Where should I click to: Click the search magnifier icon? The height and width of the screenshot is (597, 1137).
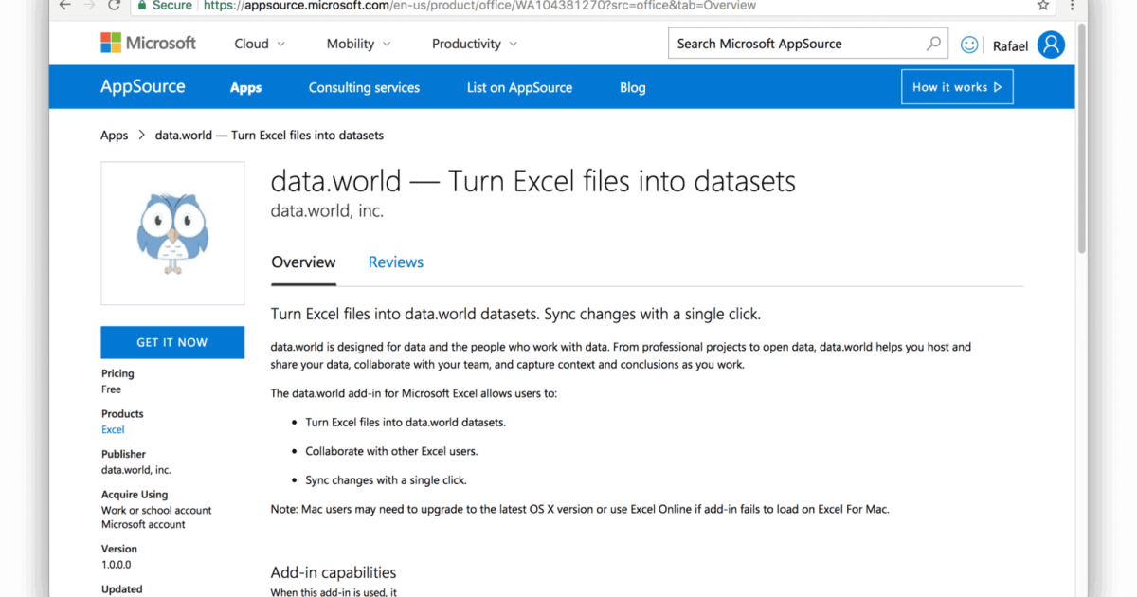tap(931, 43)
